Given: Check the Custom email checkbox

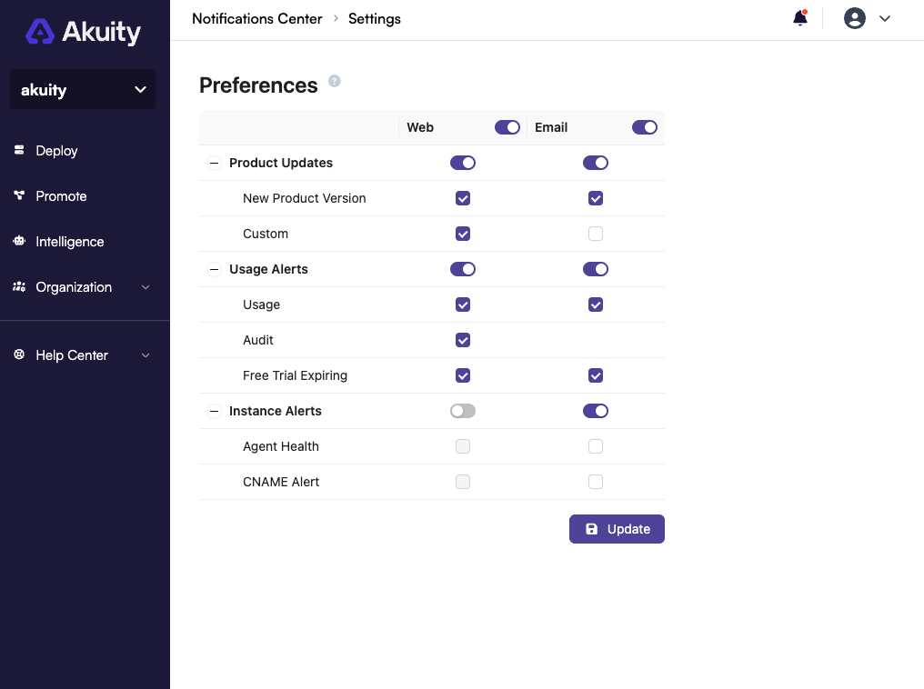Looking at the screenshot, I should point(596,234).
